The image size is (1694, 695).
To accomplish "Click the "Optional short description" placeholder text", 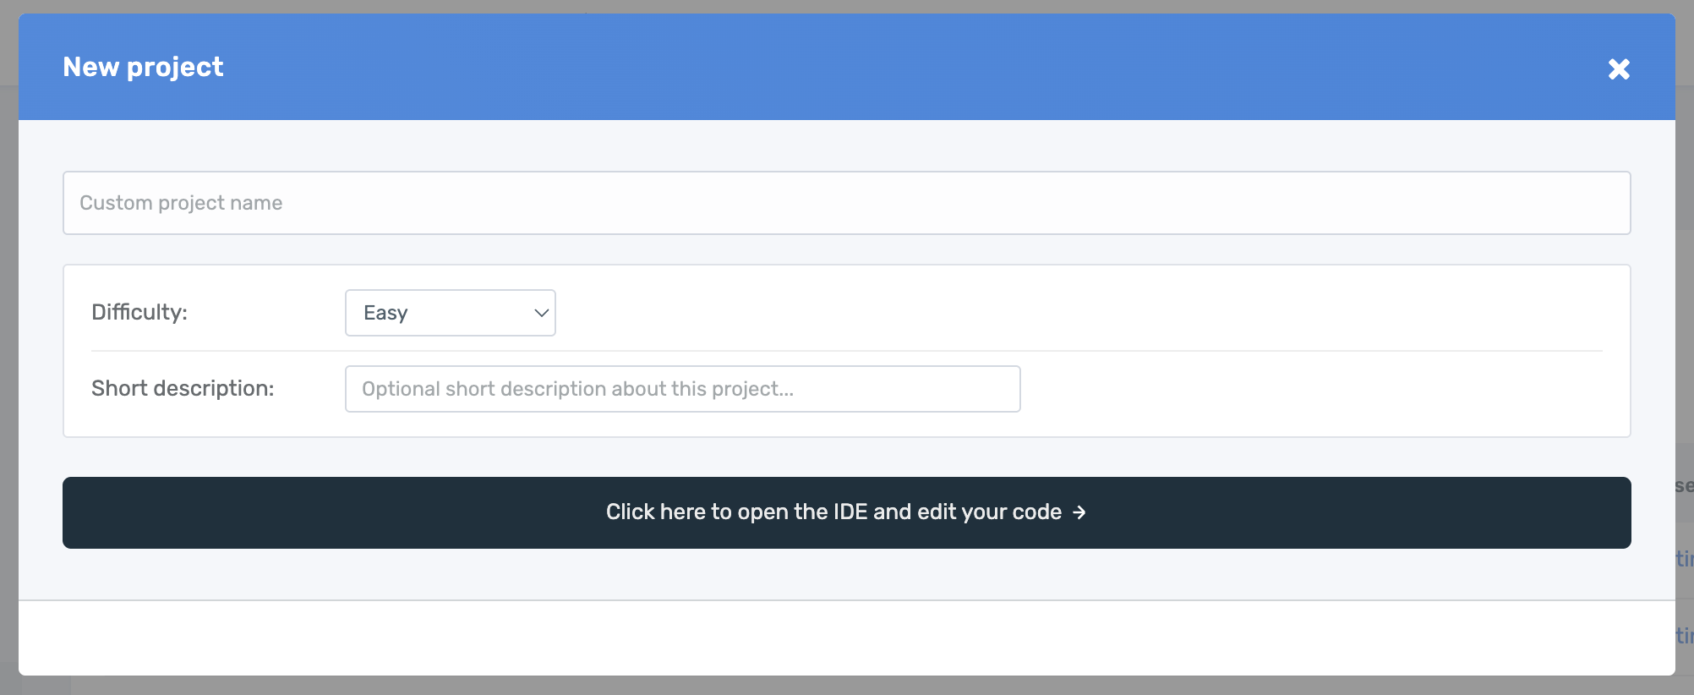I will 577,389.
